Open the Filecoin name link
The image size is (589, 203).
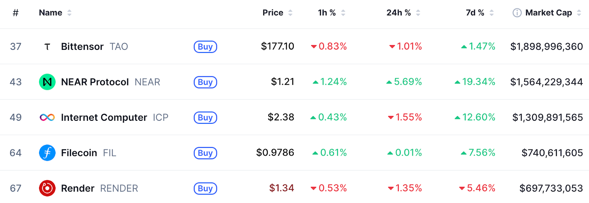pos(79,153)
